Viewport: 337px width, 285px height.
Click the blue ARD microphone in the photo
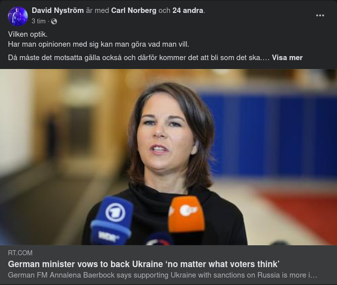tap(112, 220)
